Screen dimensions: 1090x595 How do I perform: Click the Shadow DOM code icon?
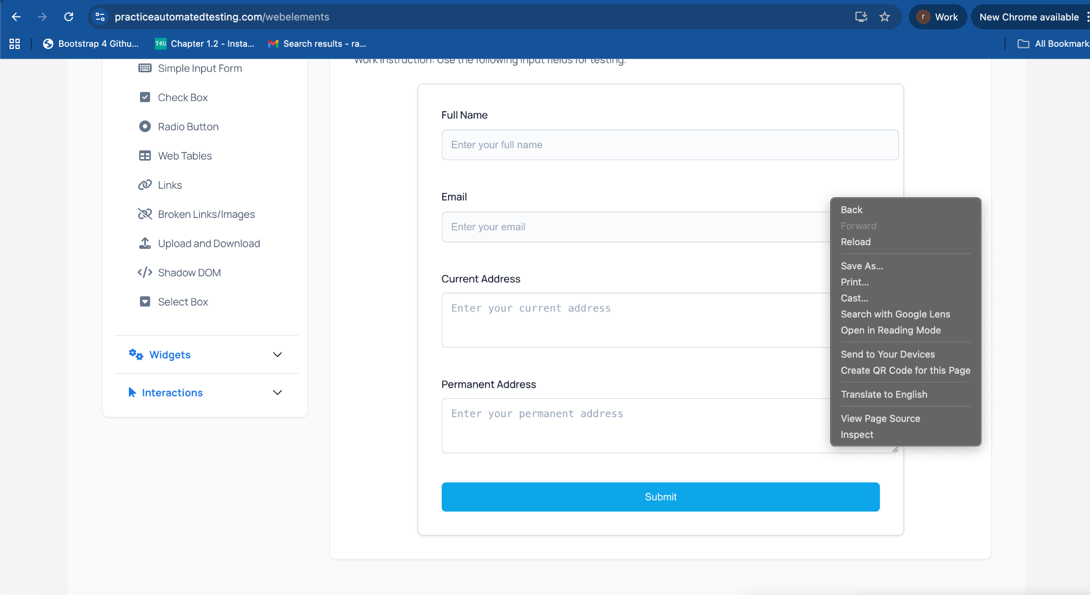[x=145, y=273]
